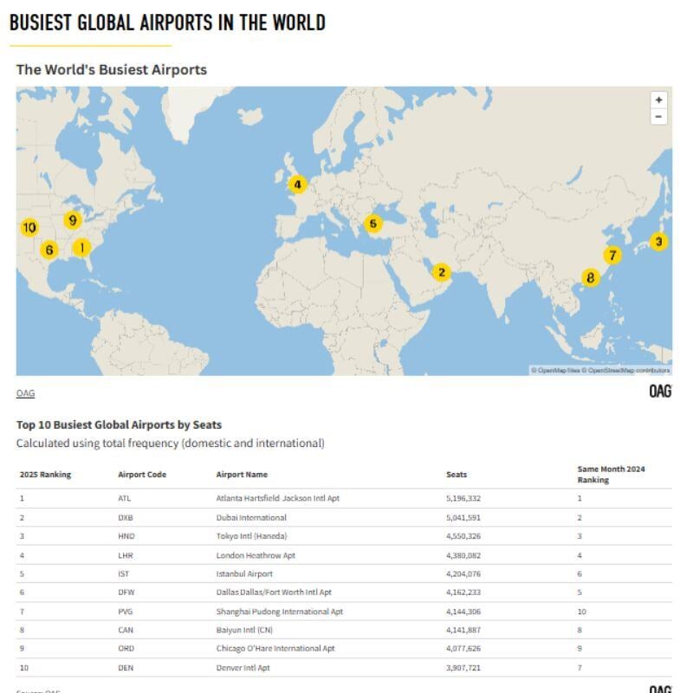Click the OAG logo beside map footer

tap(660, 392)
